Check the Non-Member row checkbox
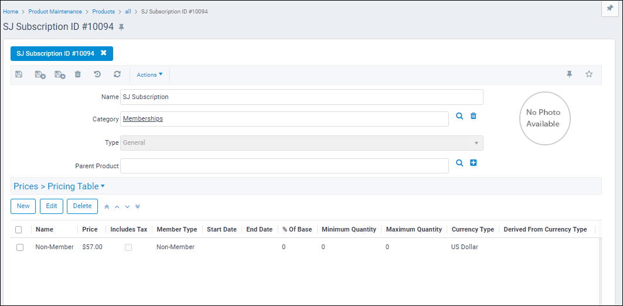The height and width of the screenshot is (306, 623). tap(20, 247)
